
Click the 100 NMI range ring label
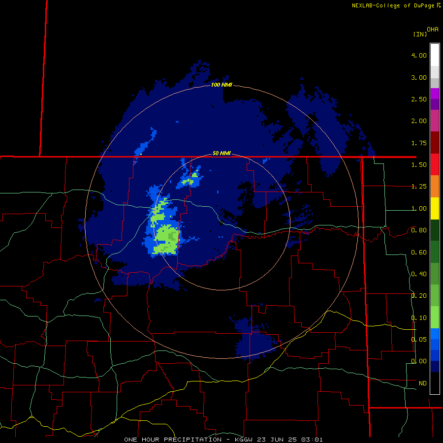point(221,85)
